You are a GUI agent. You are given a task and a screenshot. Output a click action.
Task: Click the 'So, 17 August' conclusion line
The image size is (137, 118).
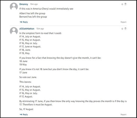point(26,109)
